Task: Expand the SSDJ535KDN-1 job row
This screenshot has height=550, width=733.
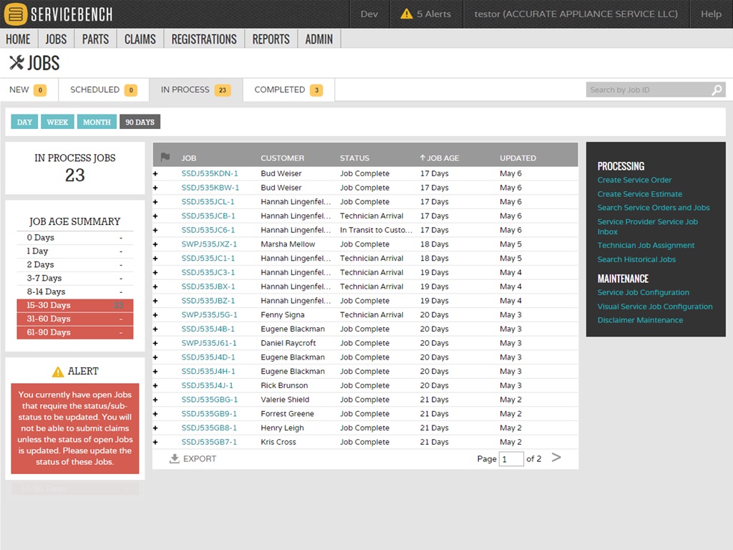Action: (x=155, y=173)
